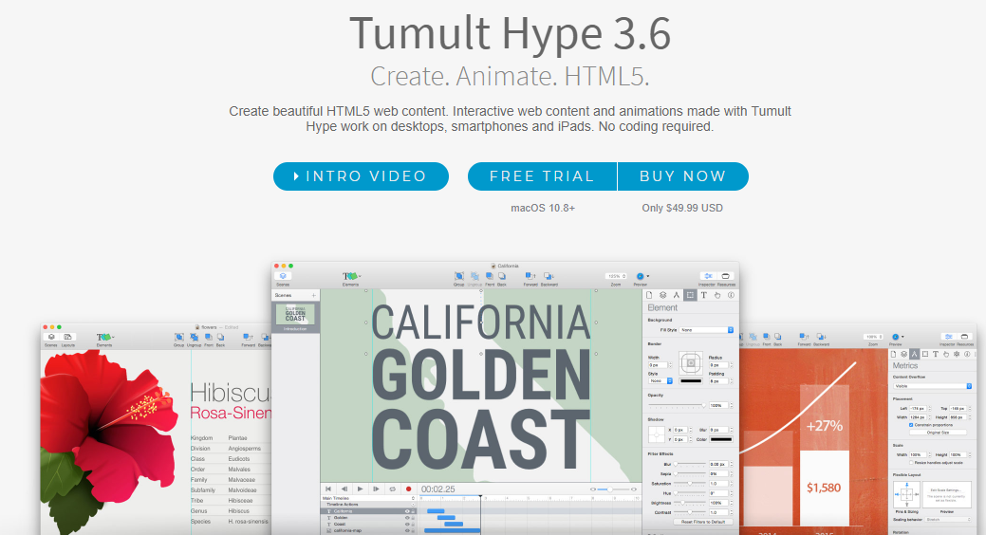Screen dimensions: 986x535
Task: Click the Group icon in the flowers window
Action: pyautogui.click(x=179, y=339)
